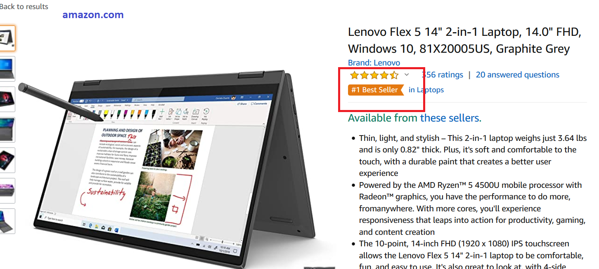
Task: Click the #1 Best Seller badge
Action: (376, 90)
